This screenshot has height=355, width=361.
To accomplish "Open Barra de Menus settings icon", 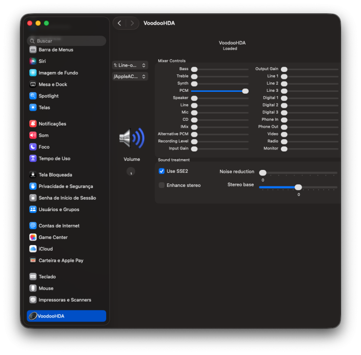I will click(33, 50).
